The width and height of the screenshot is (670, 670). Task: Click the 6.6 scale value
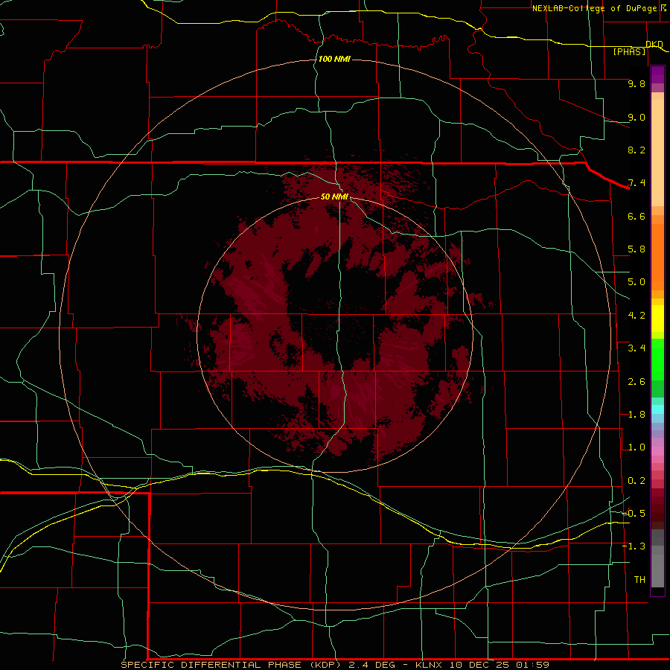[636, 216]
